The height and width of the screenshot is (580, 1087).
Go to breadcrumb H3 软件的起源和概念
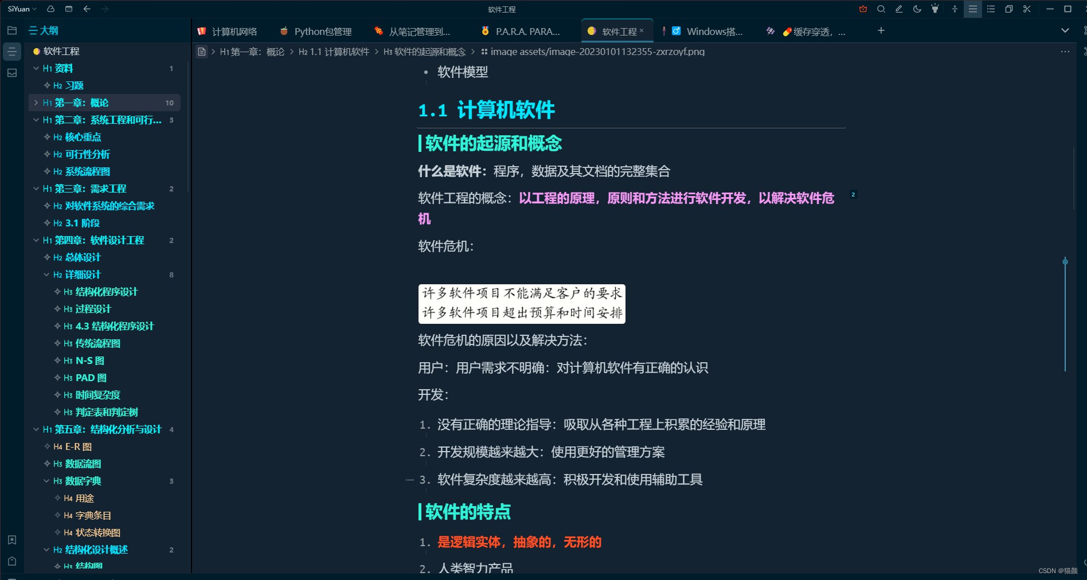click(424, 52)
